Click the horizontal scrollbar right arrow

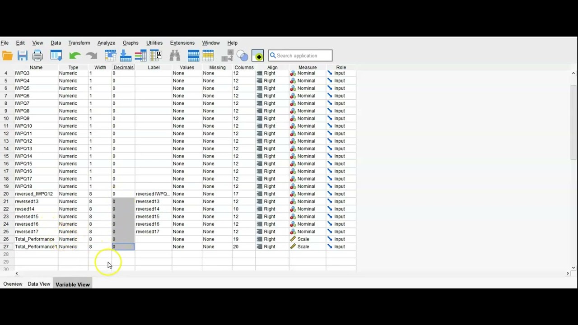568,274
